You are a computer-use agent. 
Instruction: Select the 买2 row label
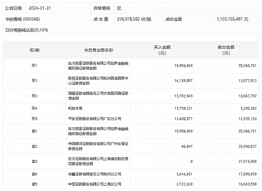34,81
